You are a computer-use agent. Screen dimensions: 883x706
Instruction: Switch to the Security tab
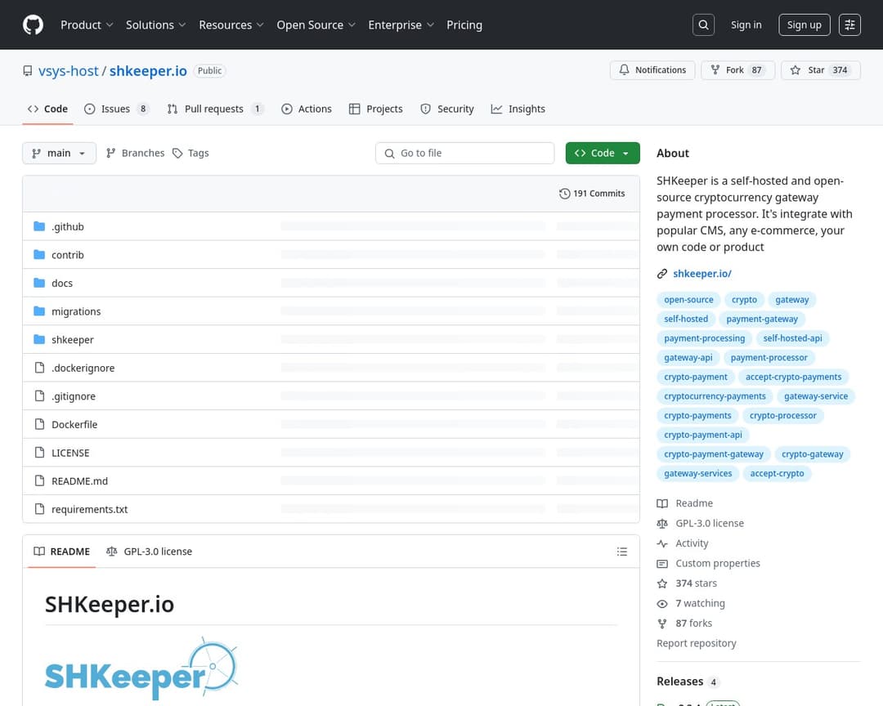coord(447,109)
